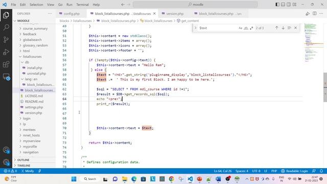Open Accounts menu in activity bar
Image resolution: width=327 pixels, height=184 pixels.
pos(6,150)
